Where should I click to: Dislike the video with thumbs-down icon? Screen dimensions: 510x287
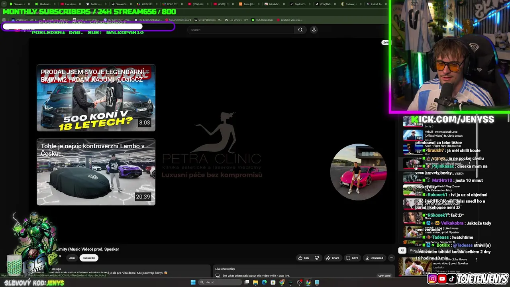[317, 258]
